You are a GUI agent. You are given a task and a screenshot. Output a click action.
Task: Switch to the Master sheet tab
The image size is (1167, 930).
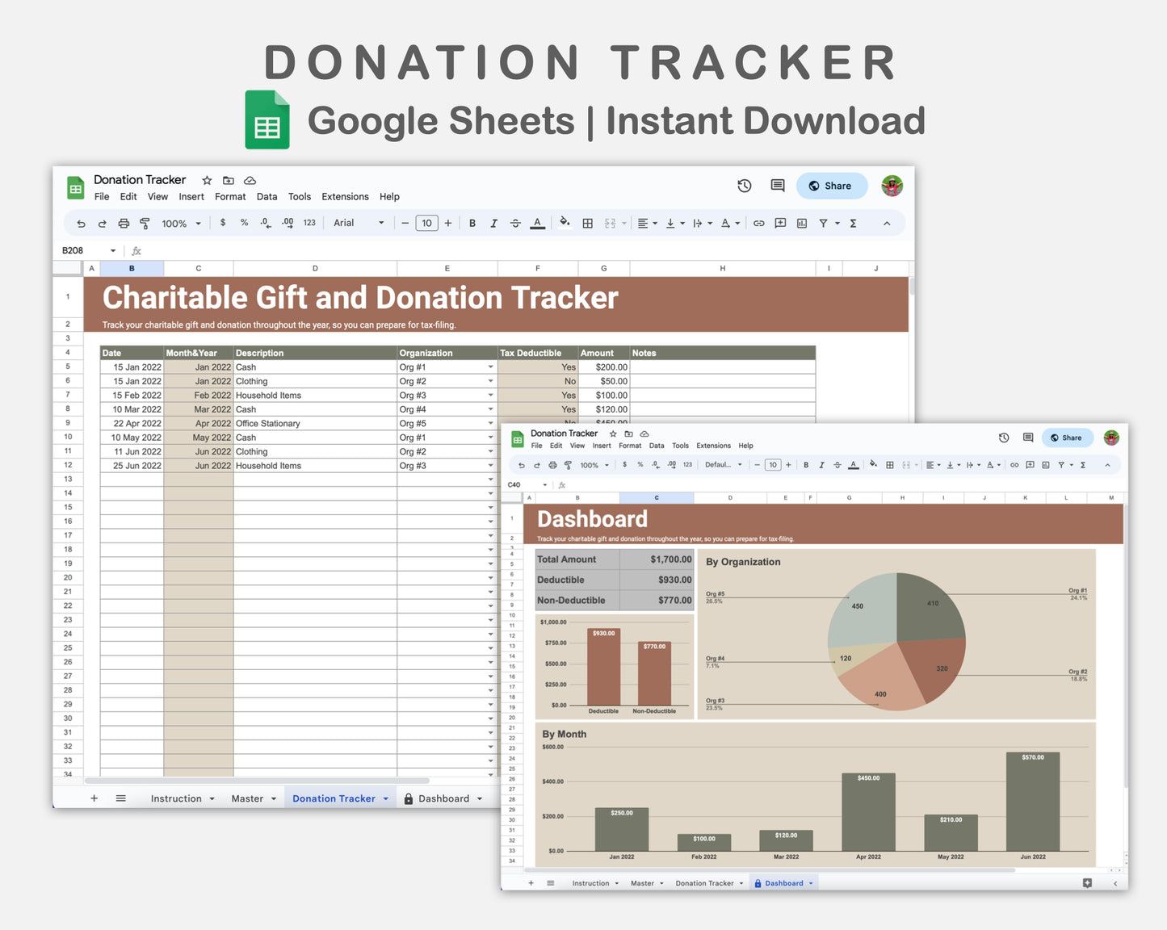tap(248, 798)
